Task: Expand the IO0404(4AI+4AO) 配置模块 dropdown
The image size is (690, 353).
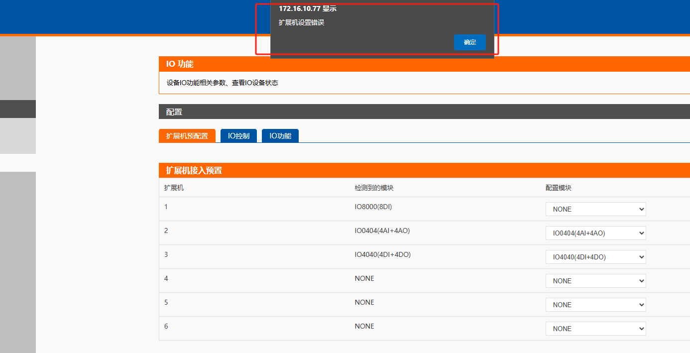Action: [595, 233]
